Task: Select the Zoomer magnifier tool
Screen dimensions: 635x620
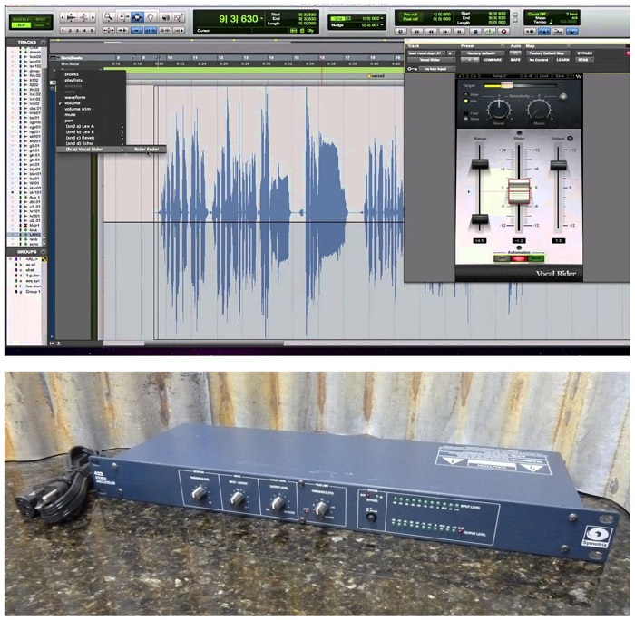Action: point(109,16)
